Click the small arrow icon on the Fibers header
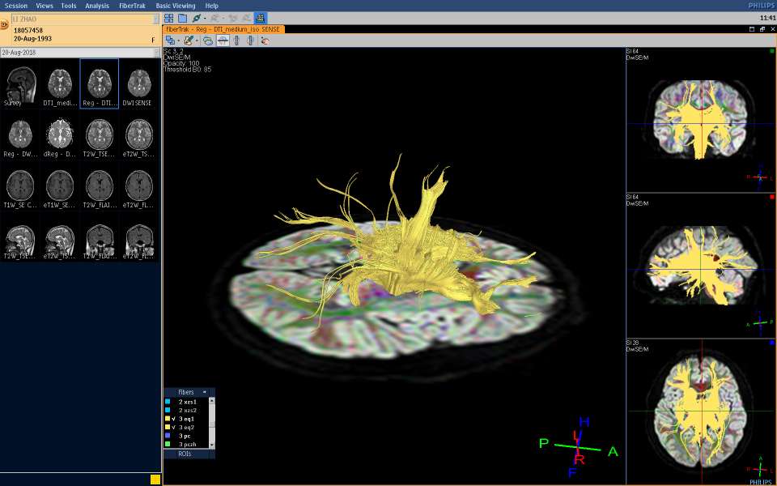Image resolution: width=777 pixels, height=486 pixels. 204,392
